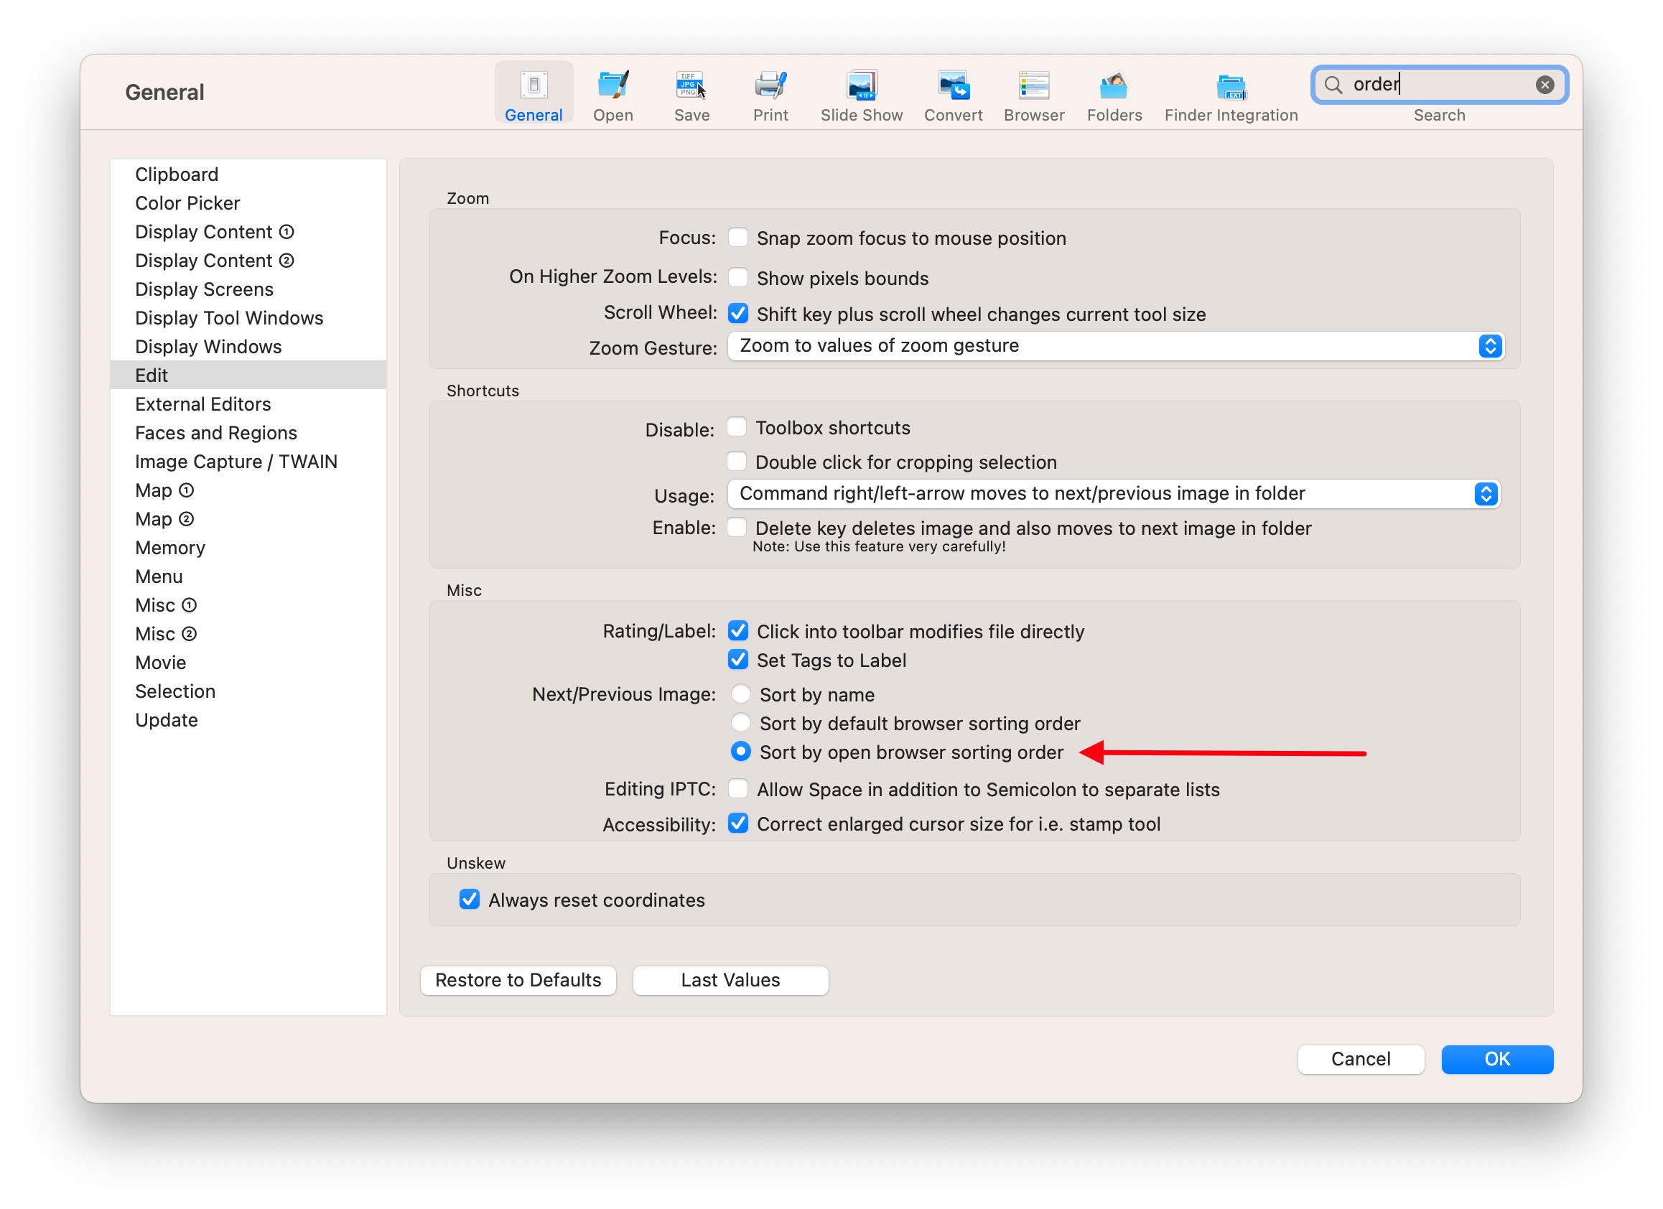Image resolution: width=1663 pixels, height=1209 pixels.
Task: Select Image Capture / TWAIN in sidebar
Action: coord(248,461)
